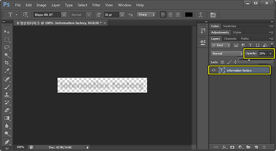Open the Create warped text dialog
Screen dimensions: 276x151
pyautogui.click(x=200, y=15)
